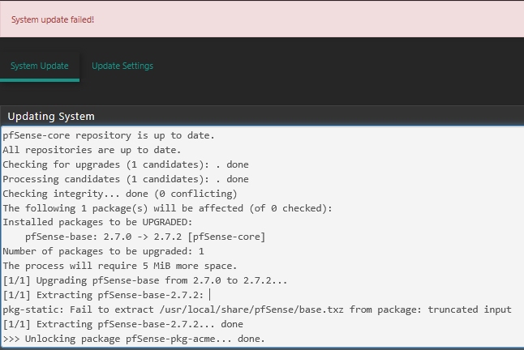The image size is (524, 350).
Task: Click the "Checking integrity... done" log line
Action: 120,194
